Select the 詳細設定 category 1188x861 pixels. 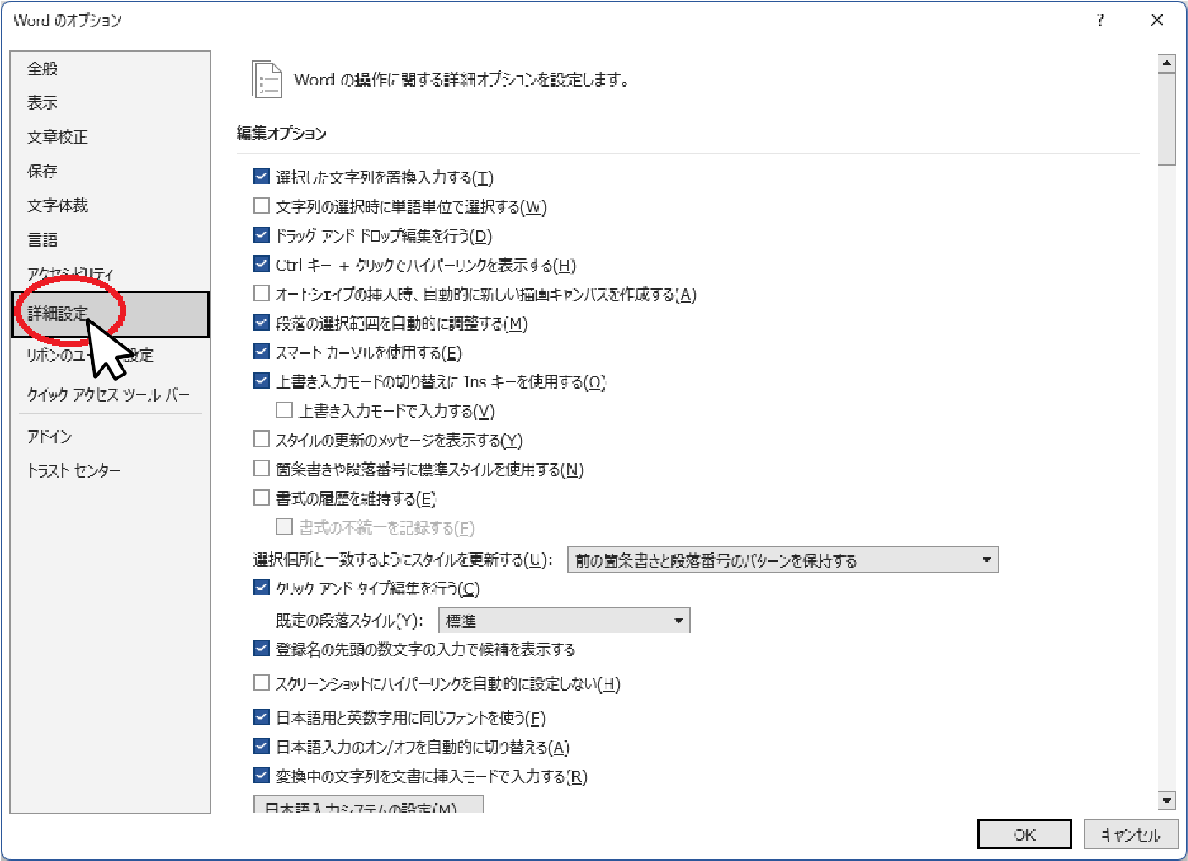point(110,314)
